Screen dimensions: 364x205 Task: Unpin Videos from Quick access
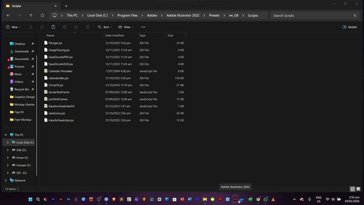pos(33,82)
